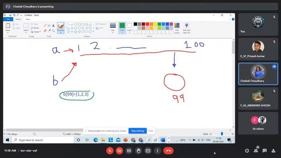Click Stop sharing button

[137, 131]
